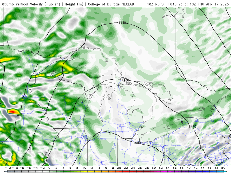The image size is (231, 173).
Task: Click the "32" colorbar tick label
Action: tap(161, 168)
